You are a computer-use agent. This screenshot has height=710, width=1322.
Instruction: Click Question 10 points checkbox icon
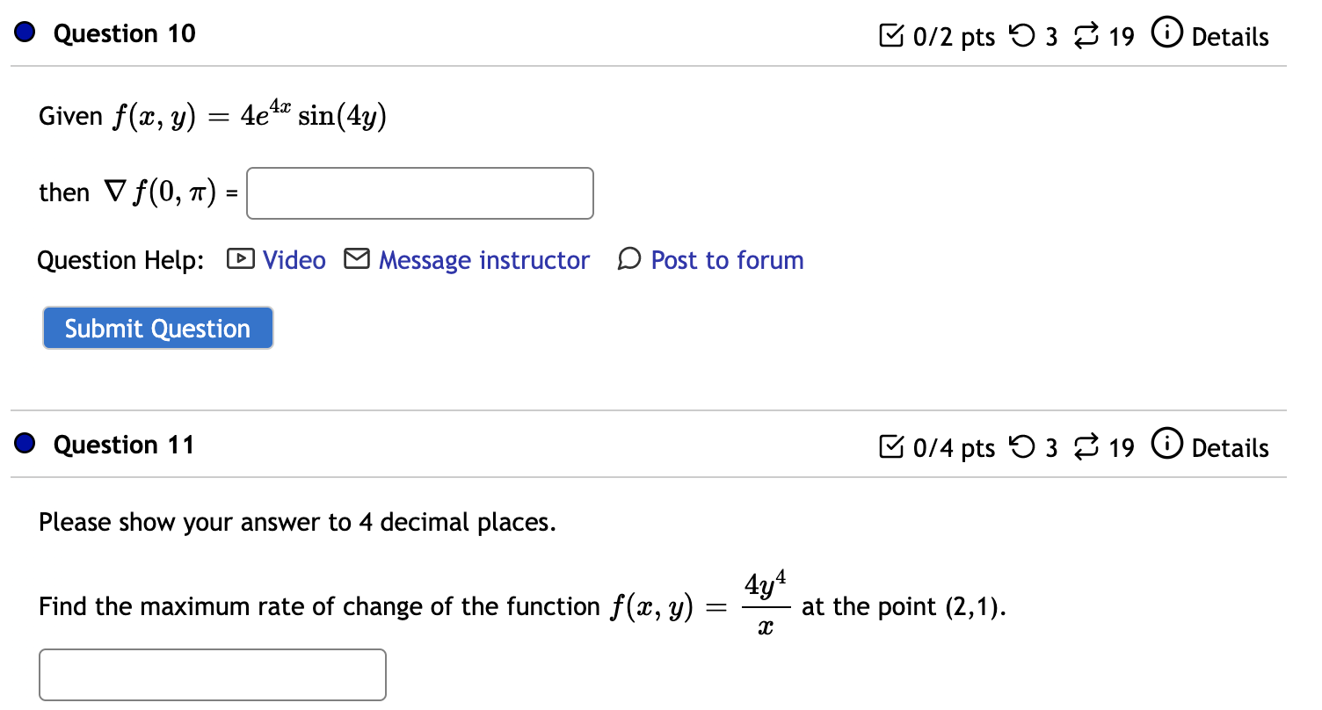click(891, 36)
